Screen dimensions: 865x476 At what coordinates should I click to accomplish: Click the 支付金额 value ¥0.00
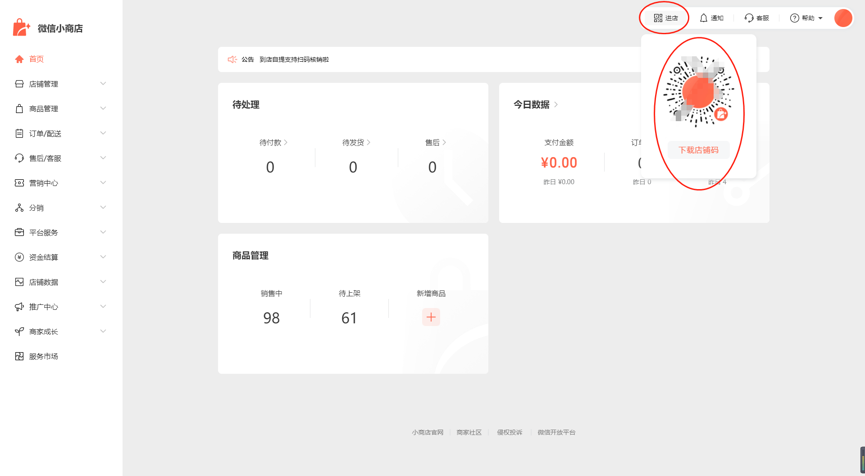point(559,163)
